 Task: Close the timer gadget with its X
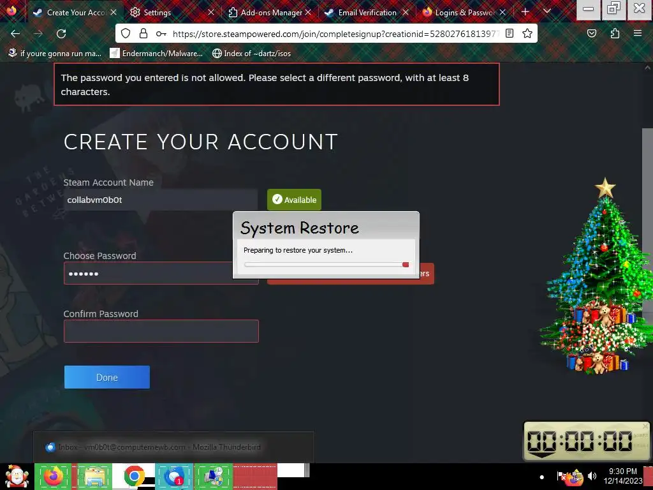645,426
